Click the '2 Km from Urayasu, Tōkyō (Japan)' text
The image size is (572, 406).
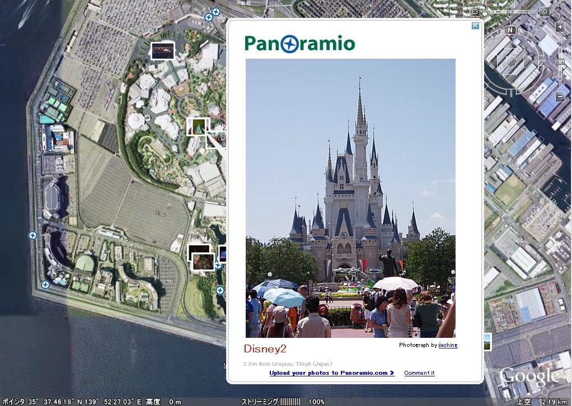(x=288, y=364)
